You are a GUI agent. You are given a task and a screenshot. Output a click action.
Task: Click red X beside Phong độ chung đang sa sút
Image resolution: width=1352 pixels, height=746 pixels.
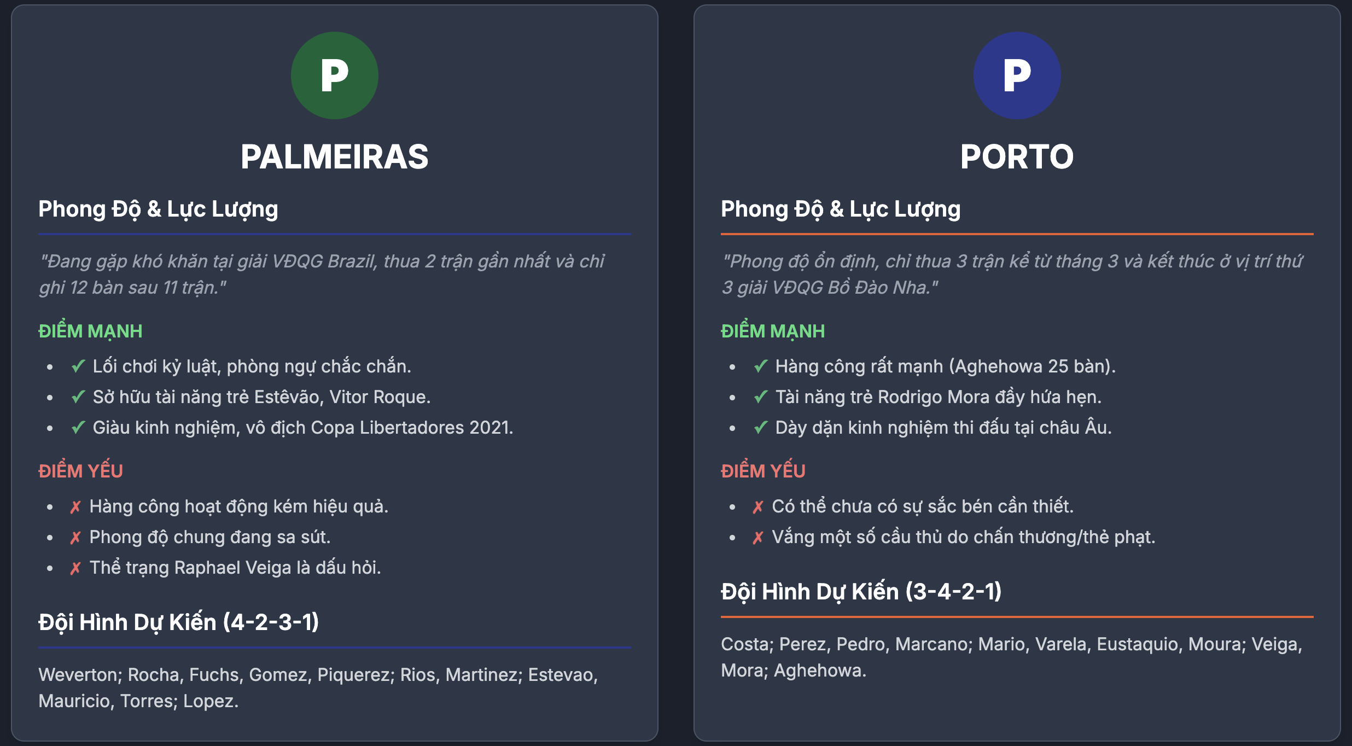coord(75,538)
